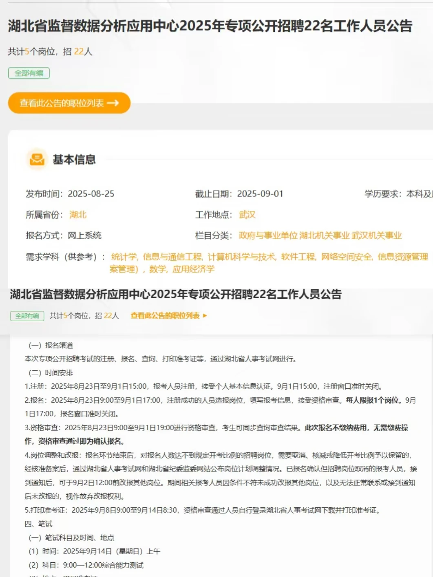This screenshot has width=433, height=577.
Task: Open the 湖北 province link
Action: coord(78,215)
